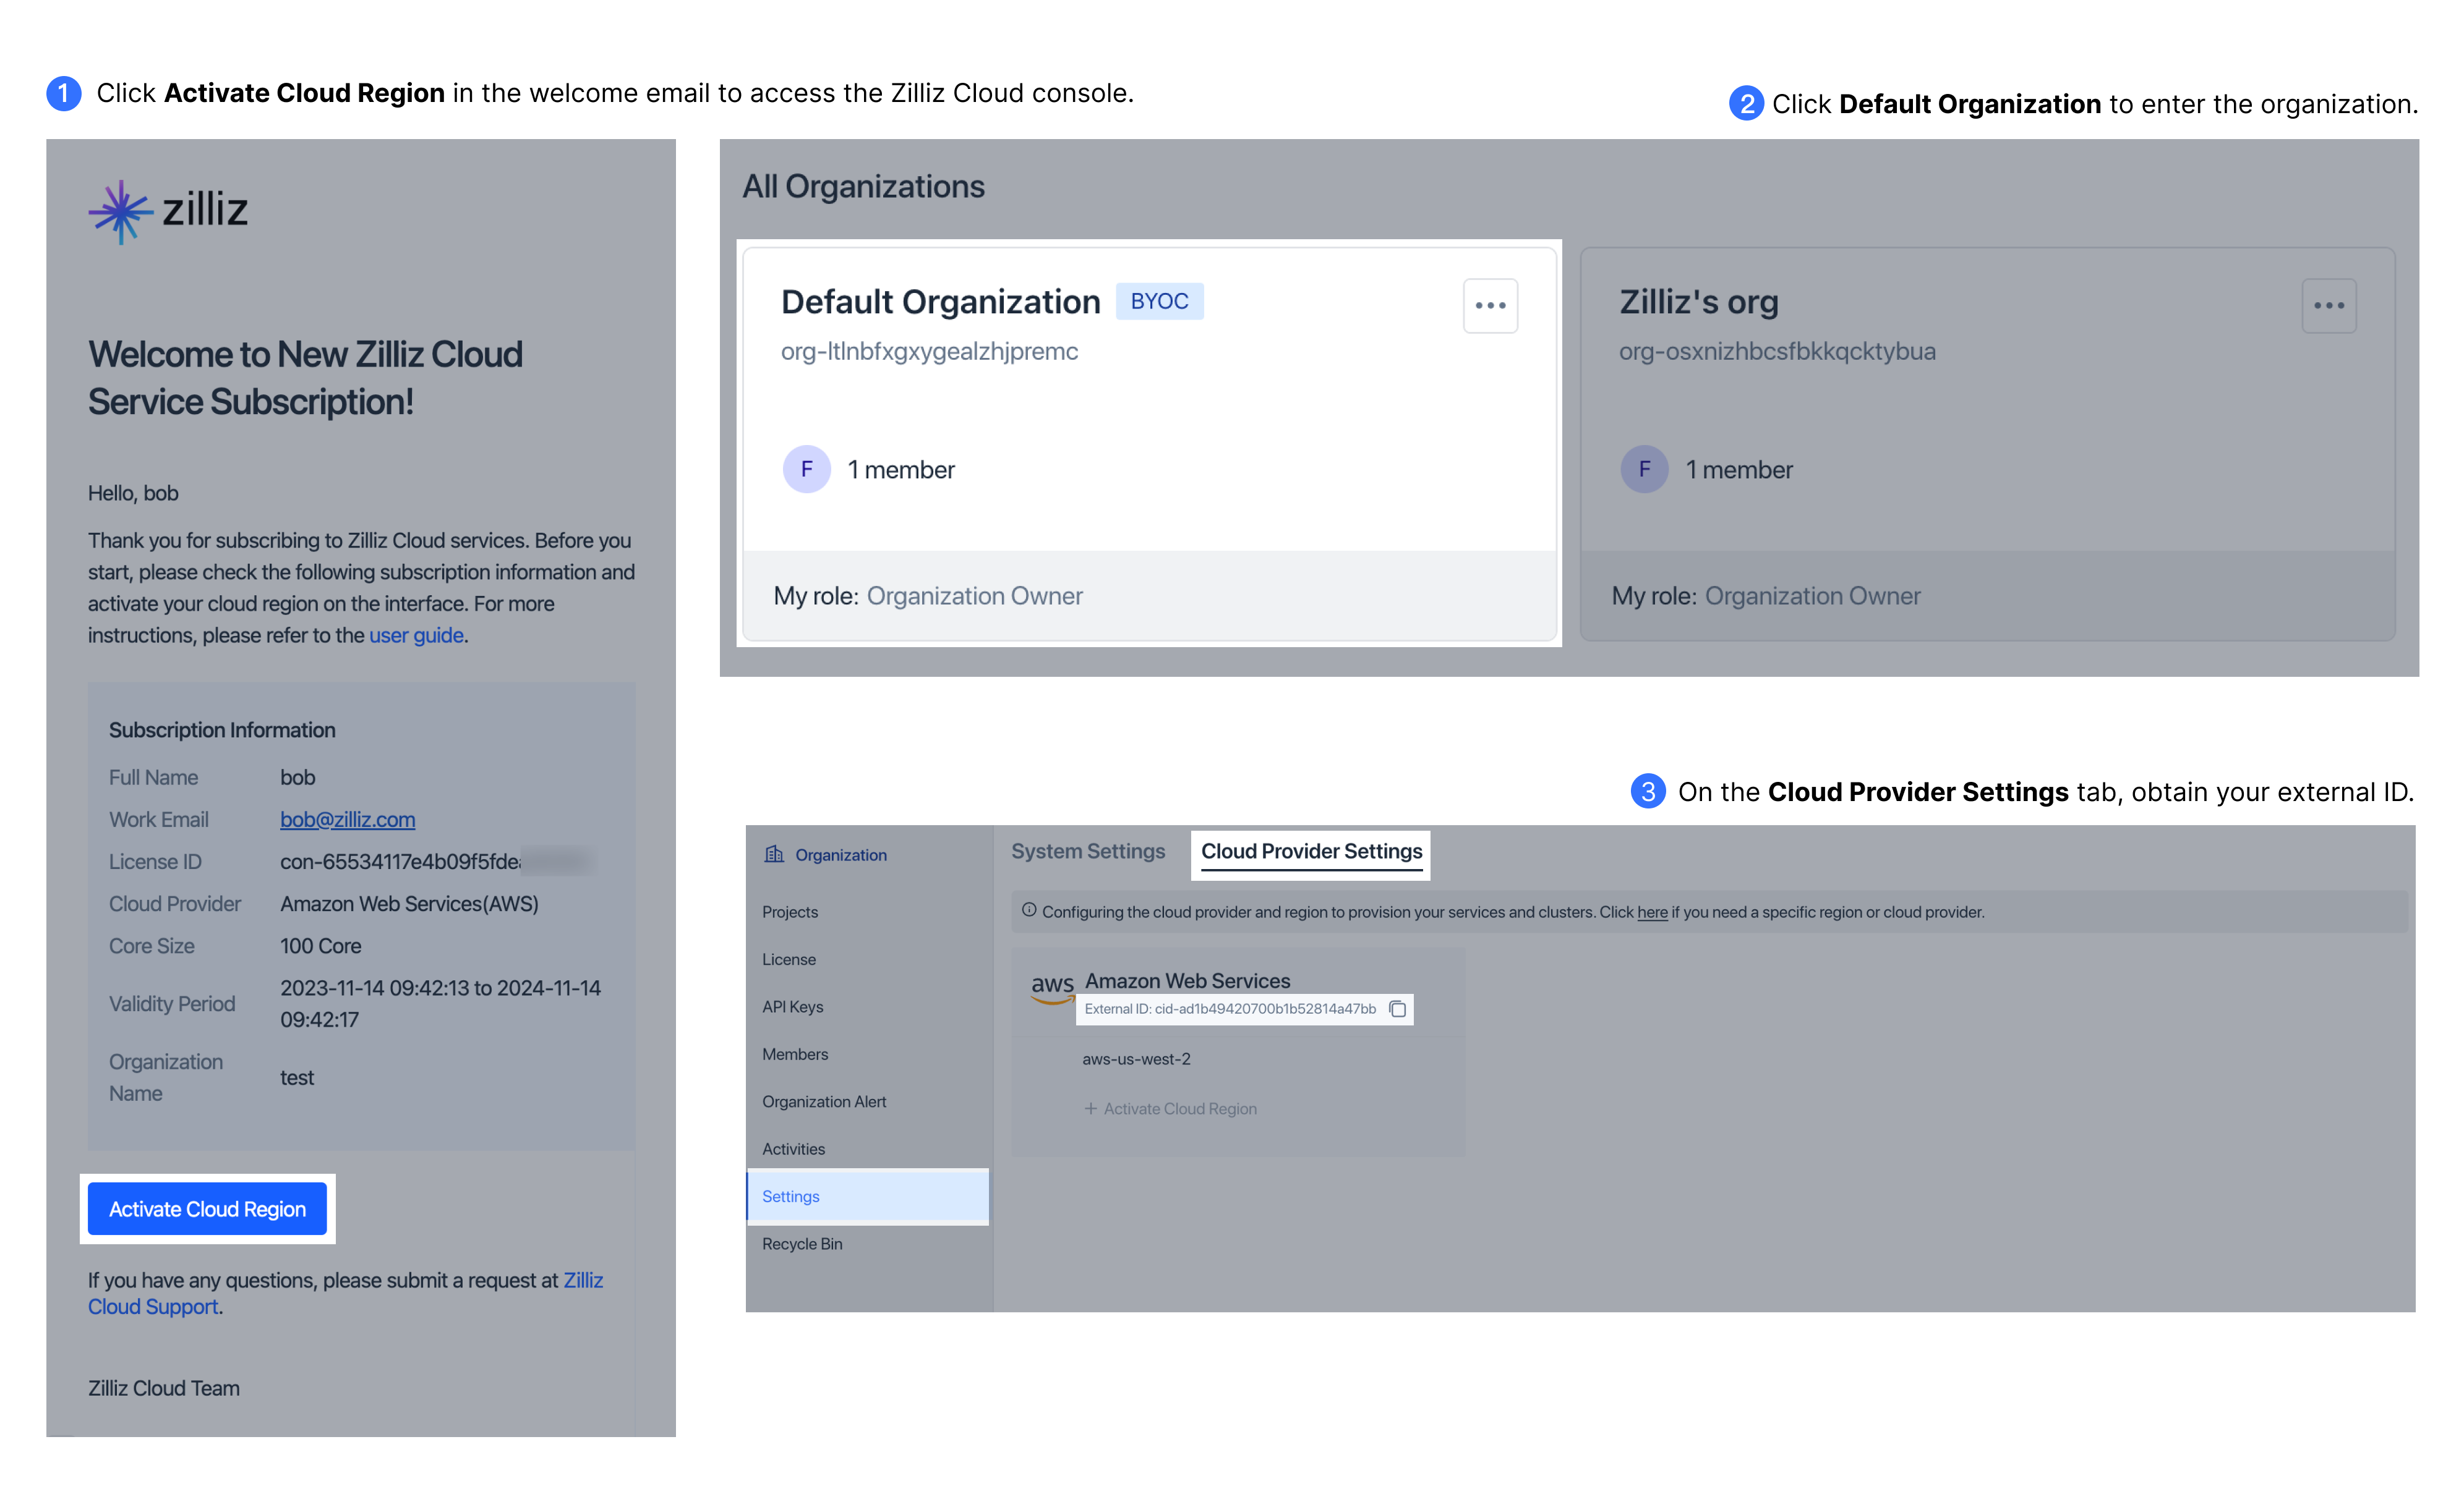Open the Default Organization card
Viewport: 2464px width, 1489px height.
[1149, 443]
